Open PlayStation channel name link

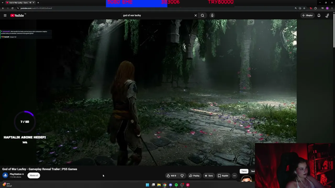click(16, 174)
